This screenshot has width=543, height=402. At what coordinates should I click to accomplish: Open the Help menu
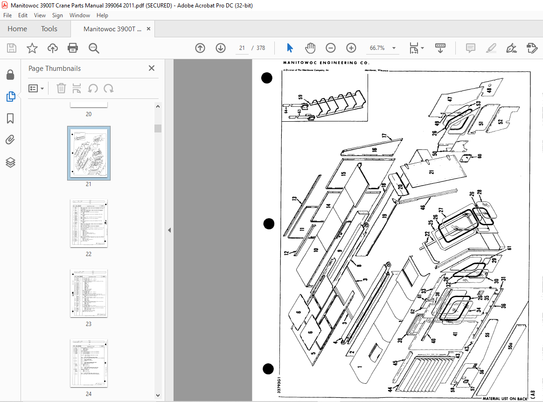[x=102, y=15]
